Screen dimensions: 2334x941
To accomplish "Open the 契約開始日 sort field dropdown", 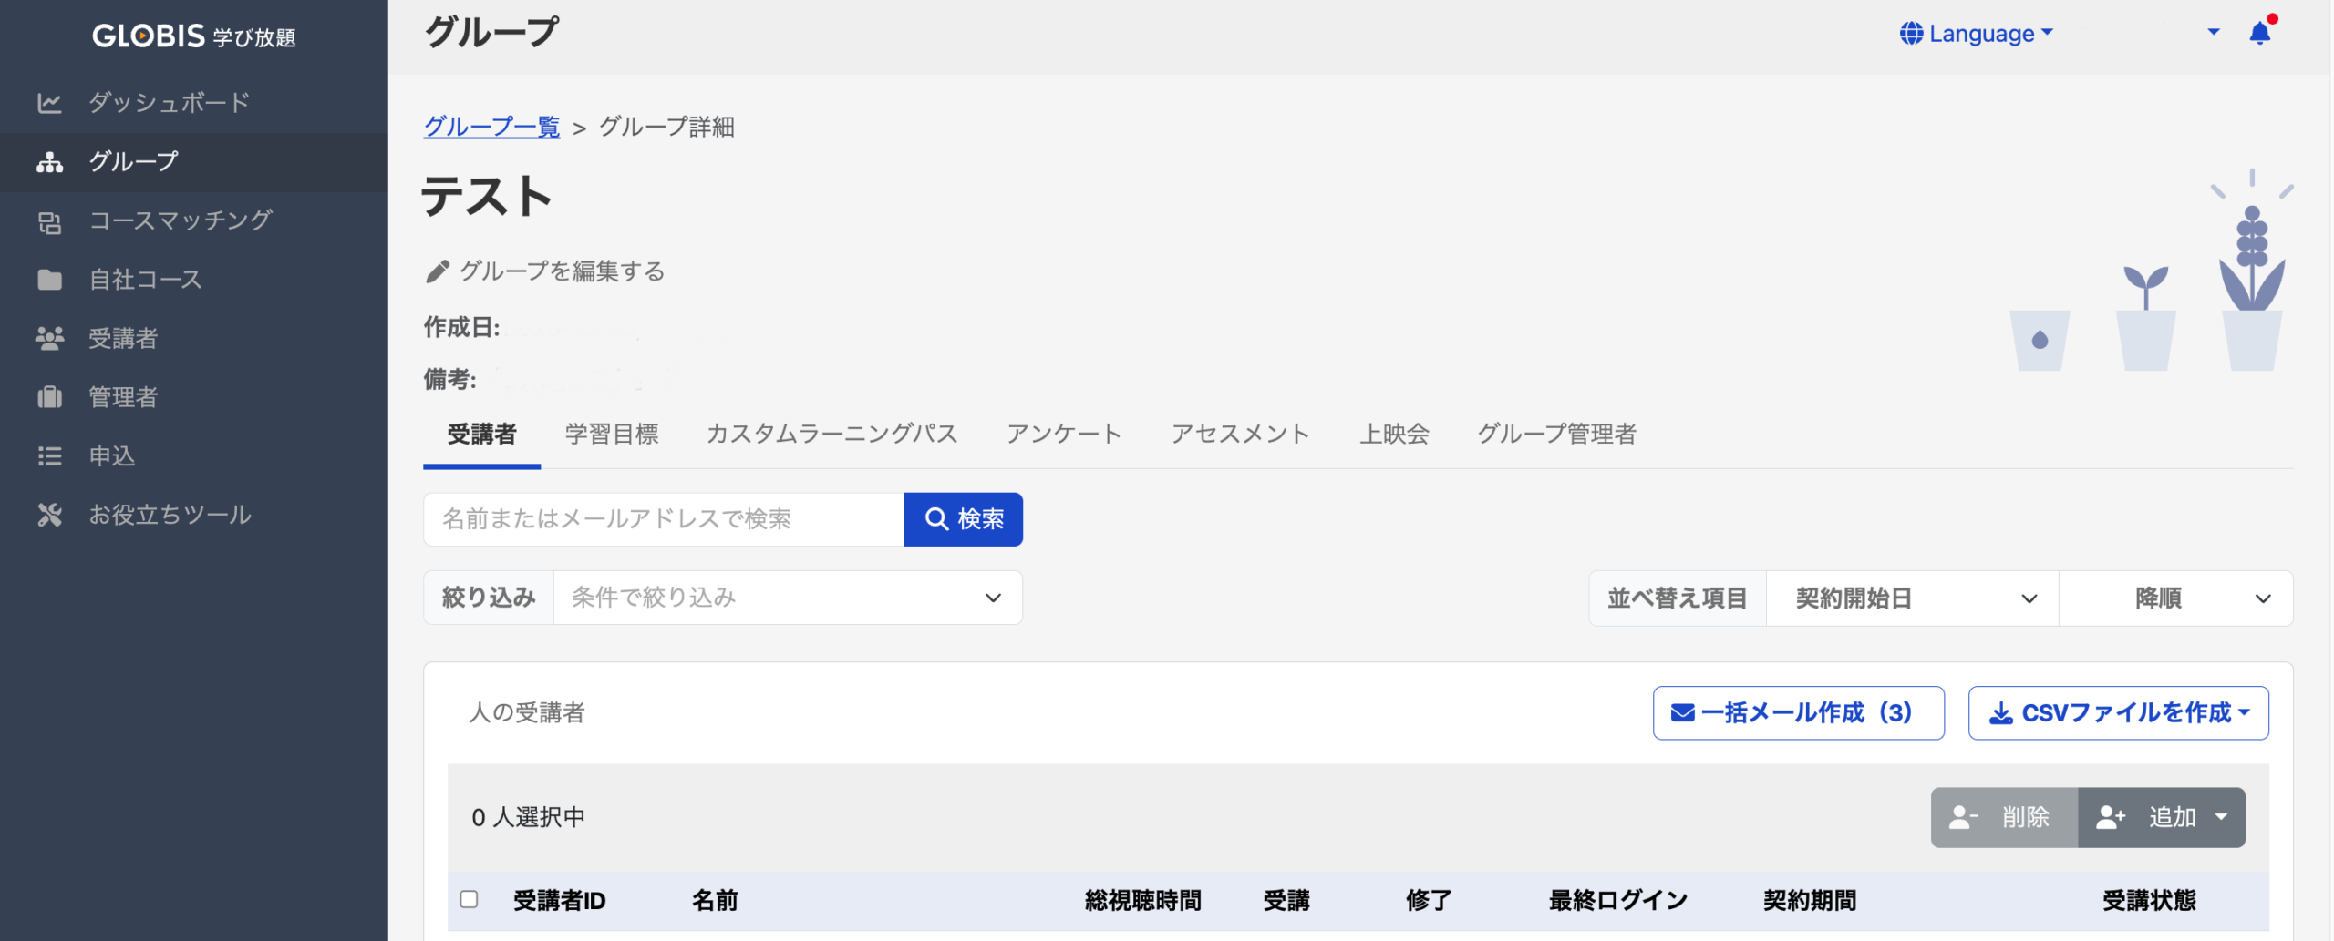I will (1912, 598).
